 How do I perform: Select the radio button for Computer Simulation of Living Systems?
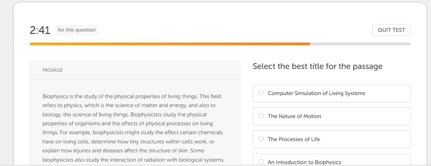pyautogui.click(x=261, y=93)
